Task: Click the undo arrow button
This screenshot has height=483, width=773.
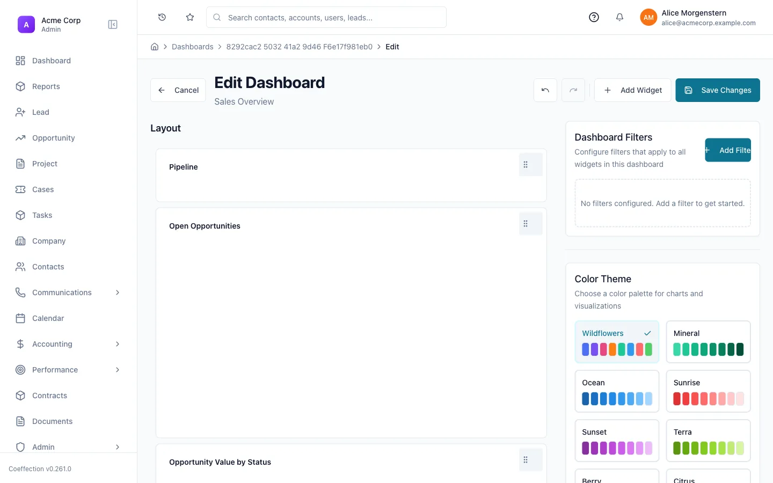Action: pyautogui.click(x=545, y=90)
